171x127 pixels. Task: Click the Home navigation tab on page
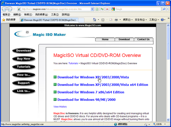[x=105, y=39]
